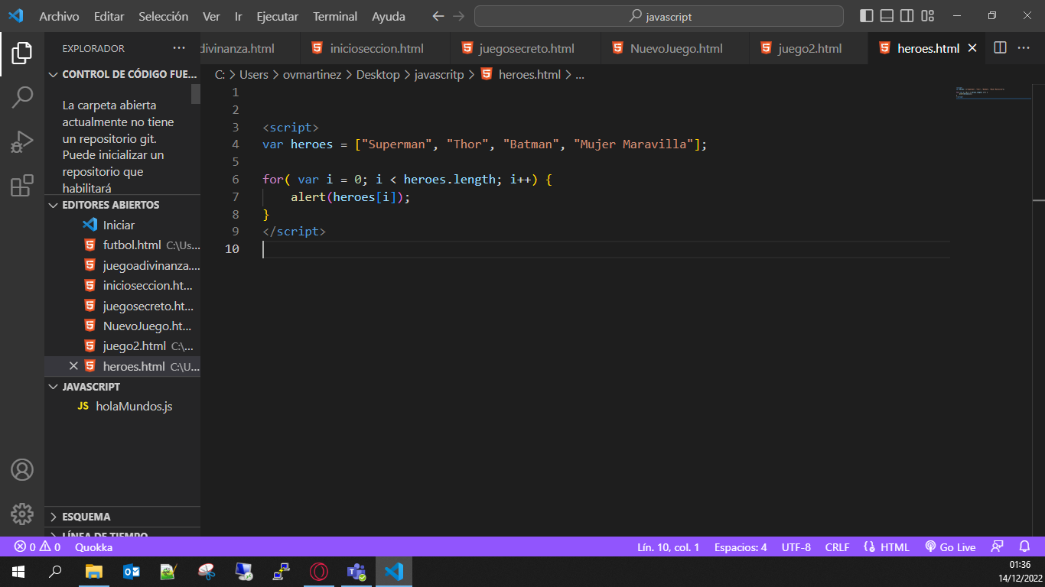Open Windows Start menu
This screenshot has height=587, width=1045.
click(18, 572)
